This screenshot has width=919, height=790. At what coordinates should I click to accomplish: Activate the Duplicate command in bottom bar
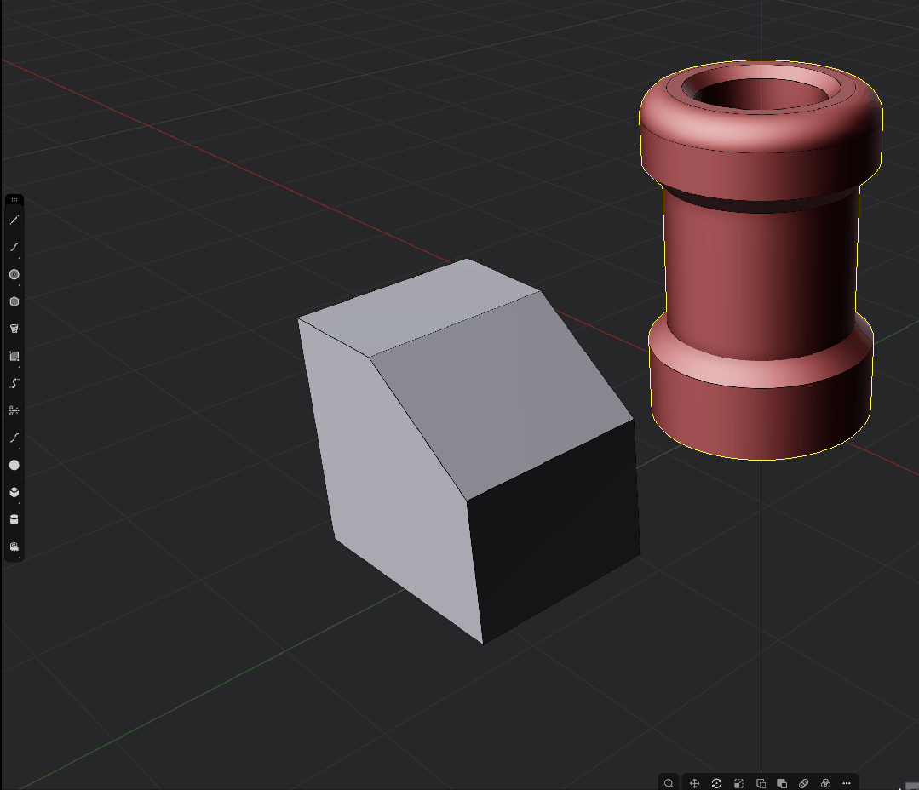point(761,783)
